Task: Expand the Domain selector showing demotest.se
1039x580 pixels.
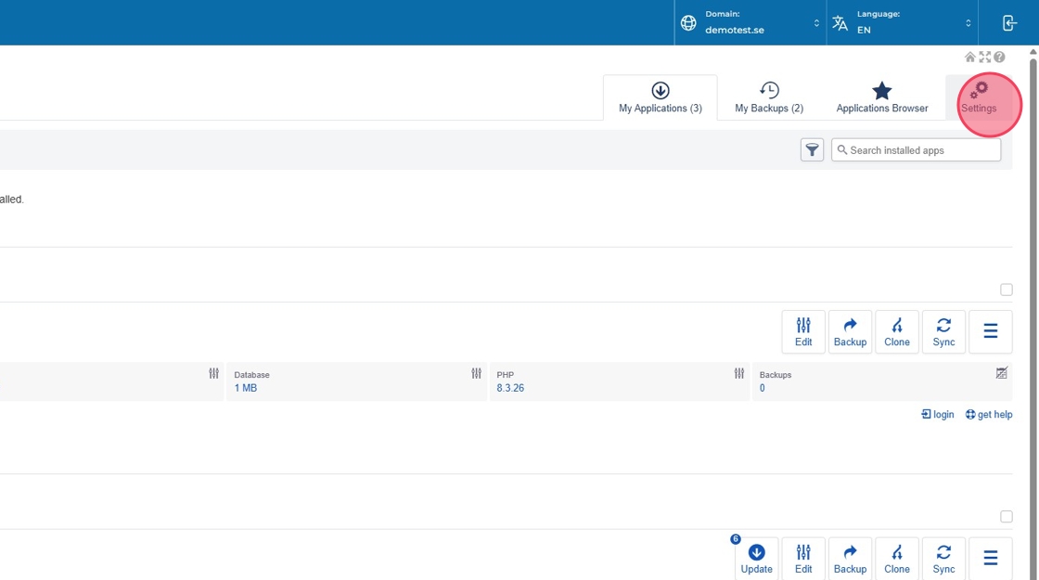Action: [750, 23]
